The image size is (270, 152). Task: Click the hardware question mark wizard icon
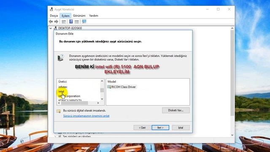(x=61, y=58)
